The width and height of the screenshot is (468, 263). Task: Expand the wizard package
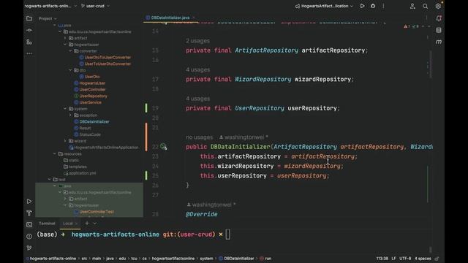tap(65, 141)
